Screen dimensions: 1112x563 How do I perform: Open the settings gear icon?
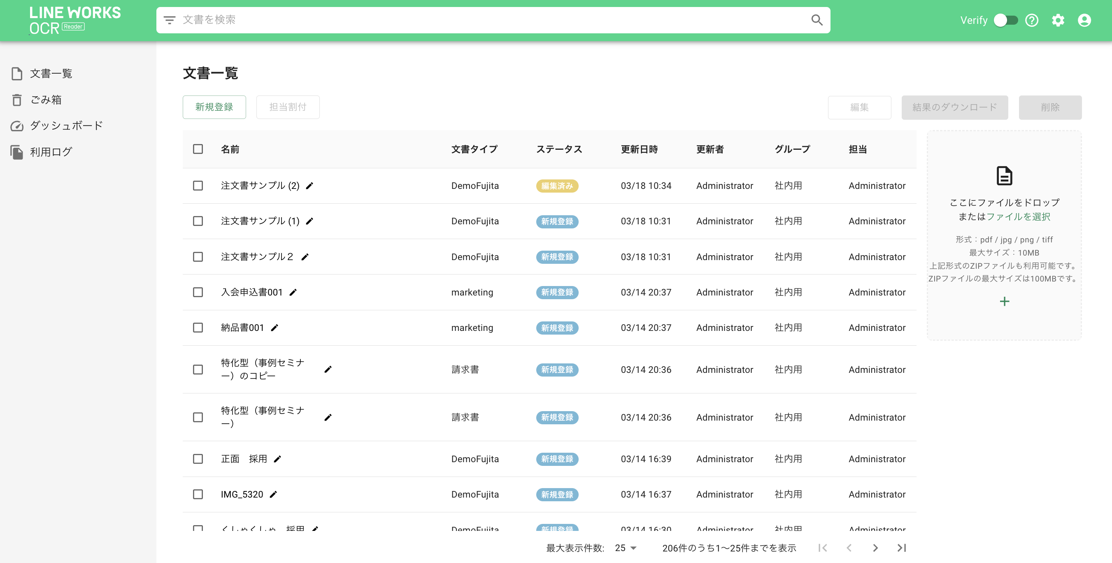click(x=1058, y=20)
